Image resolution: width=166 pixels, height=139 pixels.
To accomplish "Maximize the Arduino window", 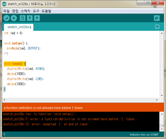I will point(148,3).
